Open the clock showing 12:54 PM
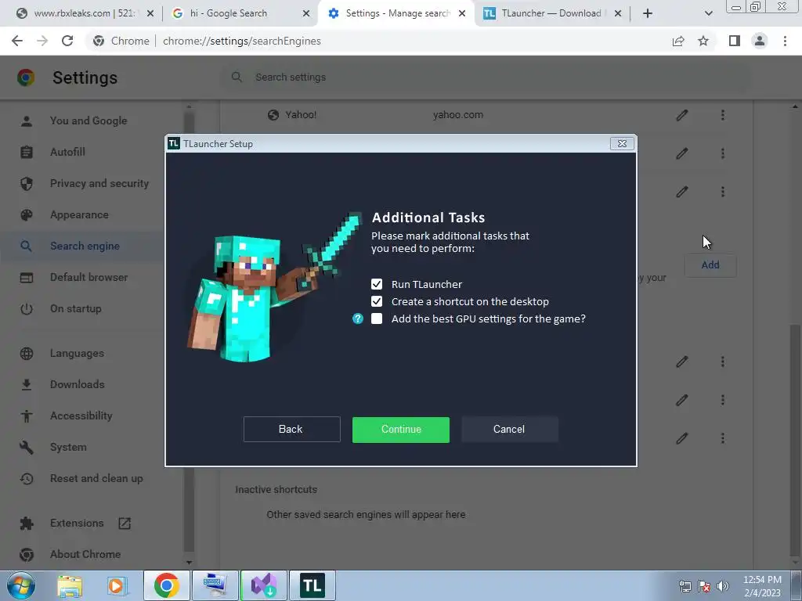 (762, 586)
